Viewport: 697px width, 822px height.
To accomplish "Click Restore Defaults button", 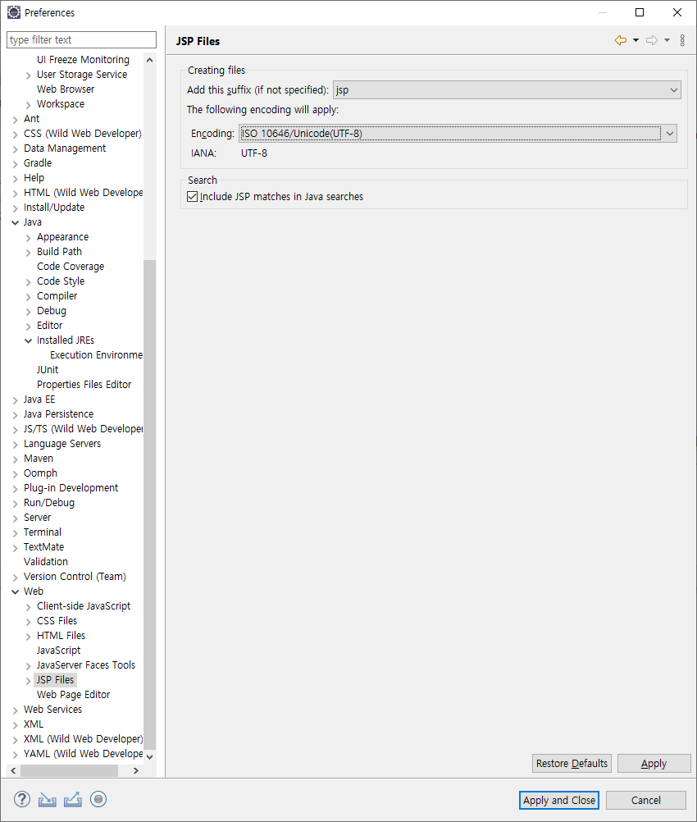I will (x=572, y=763).
